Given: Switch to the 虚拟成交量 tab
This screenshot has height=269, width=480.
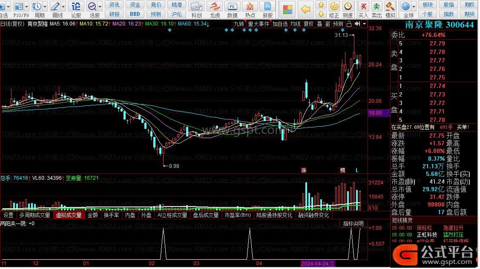Looking at the screenshot, I should pos(69,215).
